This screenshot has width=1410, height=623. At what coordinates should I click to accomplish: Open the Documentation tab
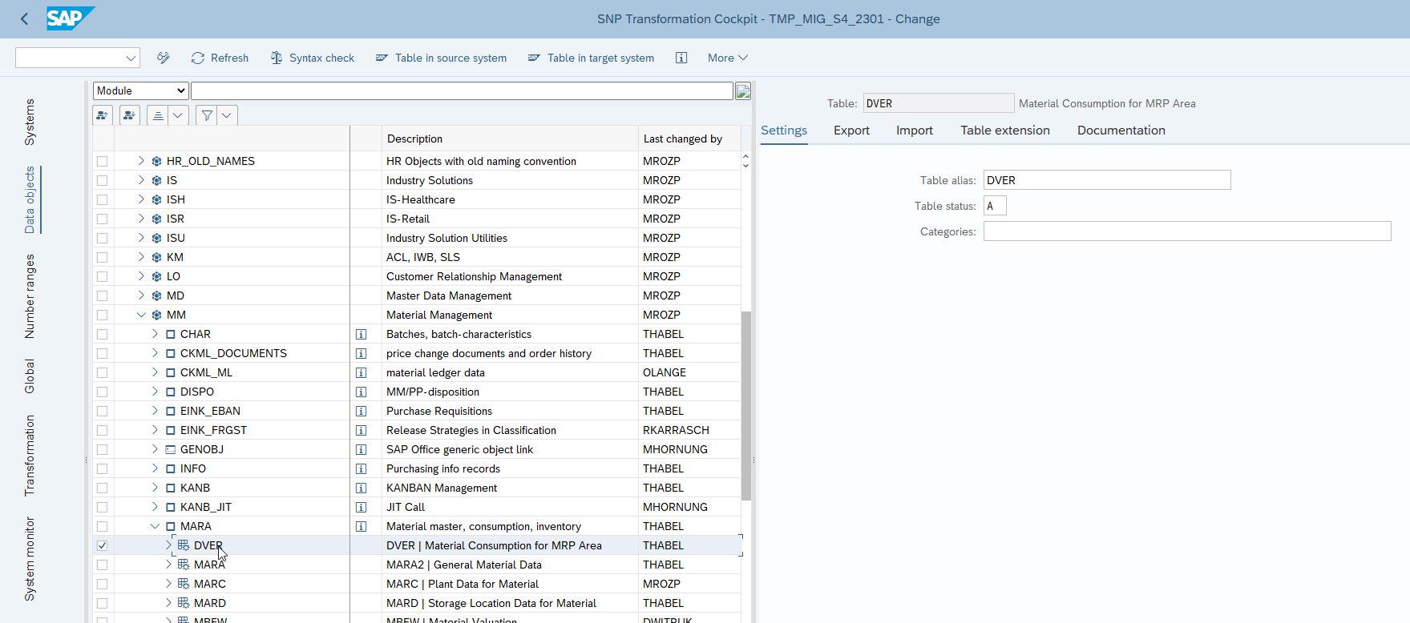tap(1121, 131)
